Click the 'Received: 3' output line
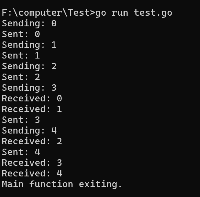Viewport: 200px width, 197px height. pyautogui.click(x=32, y=163)
